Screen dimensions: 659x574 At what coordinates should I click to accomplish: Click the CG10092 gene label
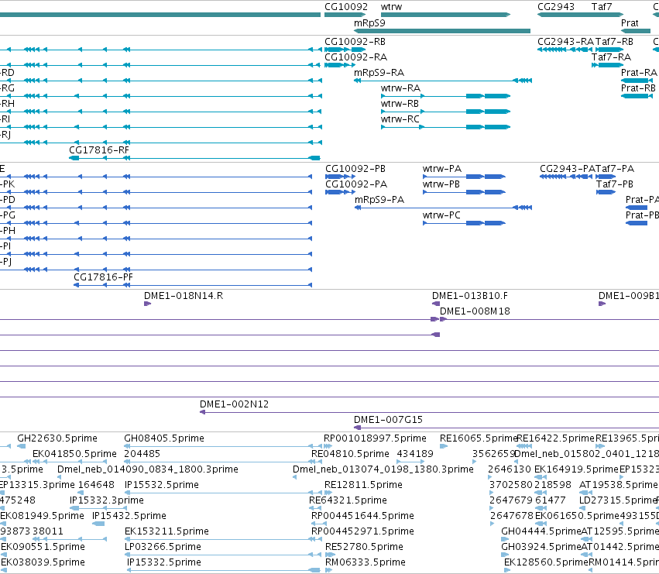346,7
